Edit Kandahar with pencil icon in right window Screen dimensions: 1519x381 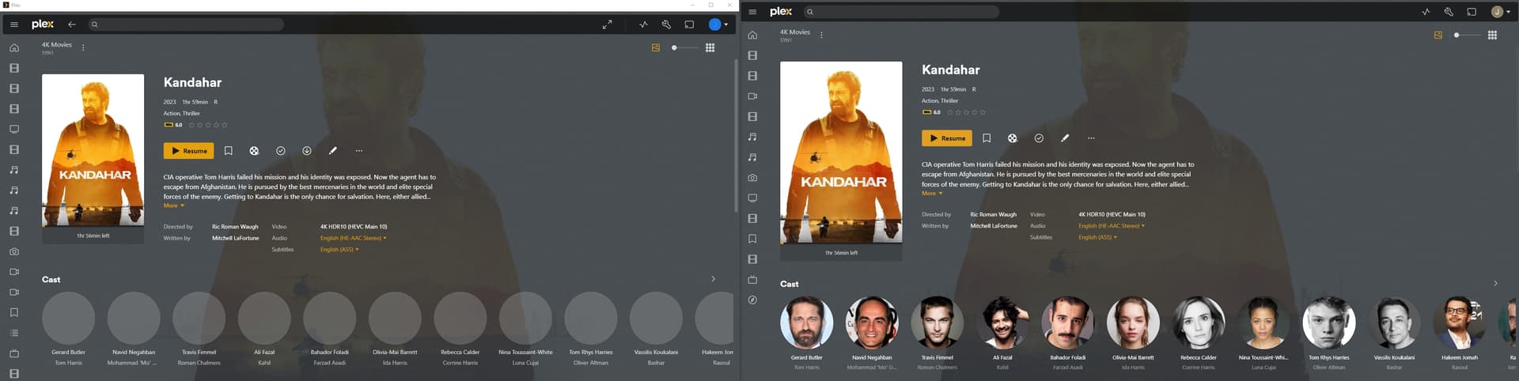(1065, 138)
